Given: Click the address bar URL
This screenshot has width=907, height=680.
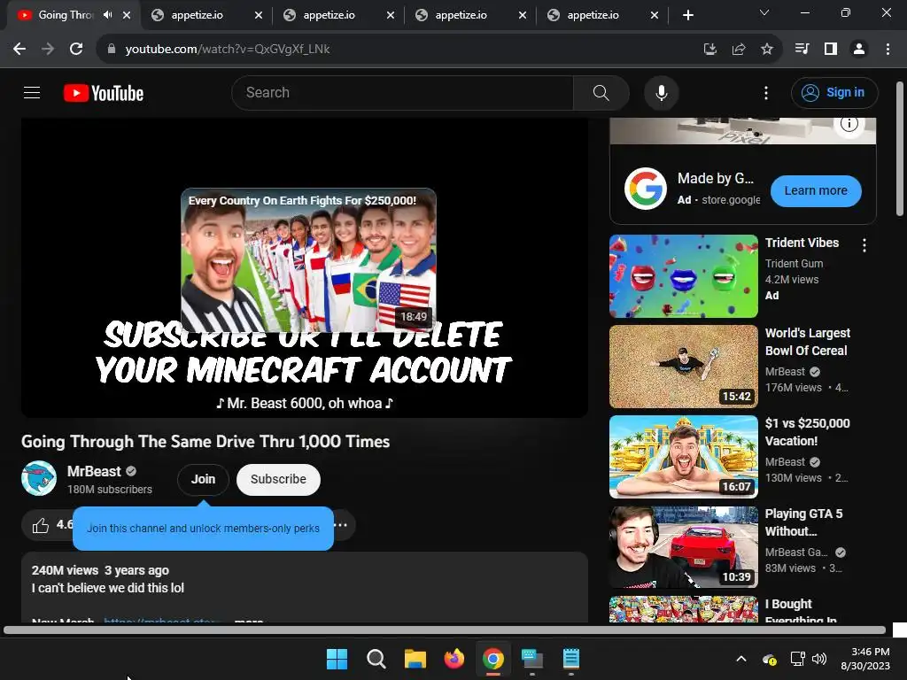Looking at the screenshot, I should pos(228,50).
